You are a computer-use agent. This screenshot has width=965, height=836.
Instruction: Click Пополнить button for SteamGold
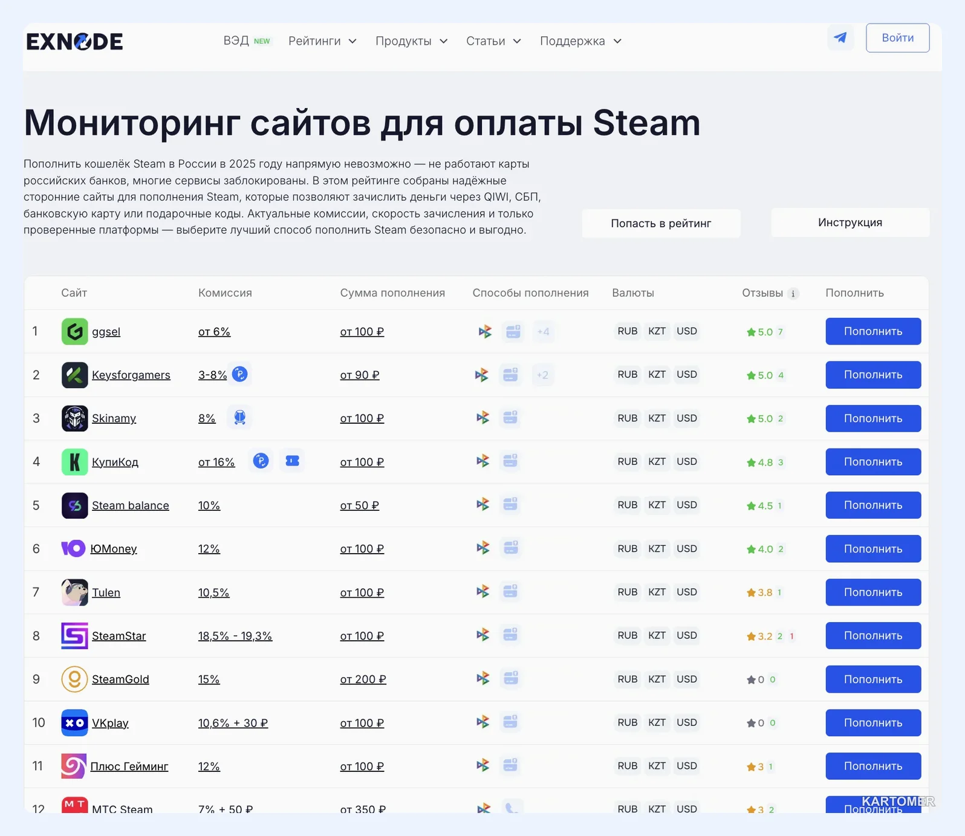pos(873,679)
